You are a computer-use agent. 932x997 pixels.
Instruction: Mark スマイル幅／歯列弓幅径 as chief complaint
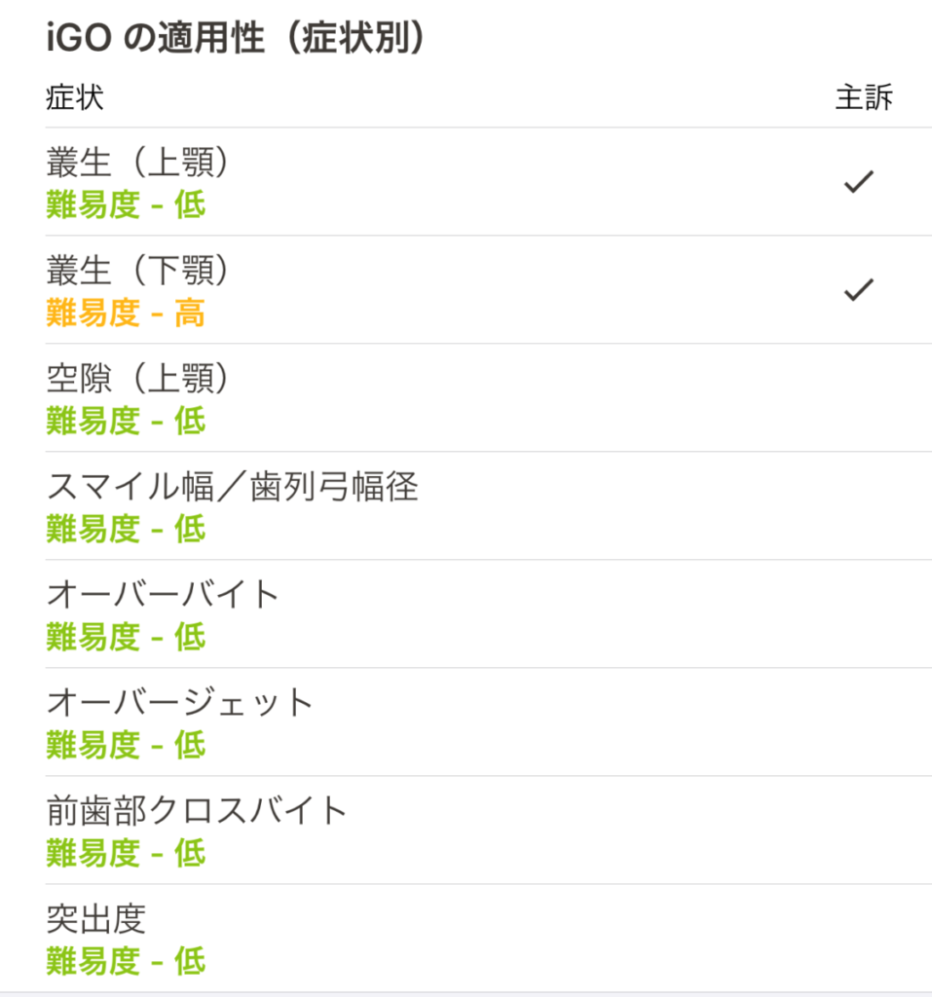858,506
